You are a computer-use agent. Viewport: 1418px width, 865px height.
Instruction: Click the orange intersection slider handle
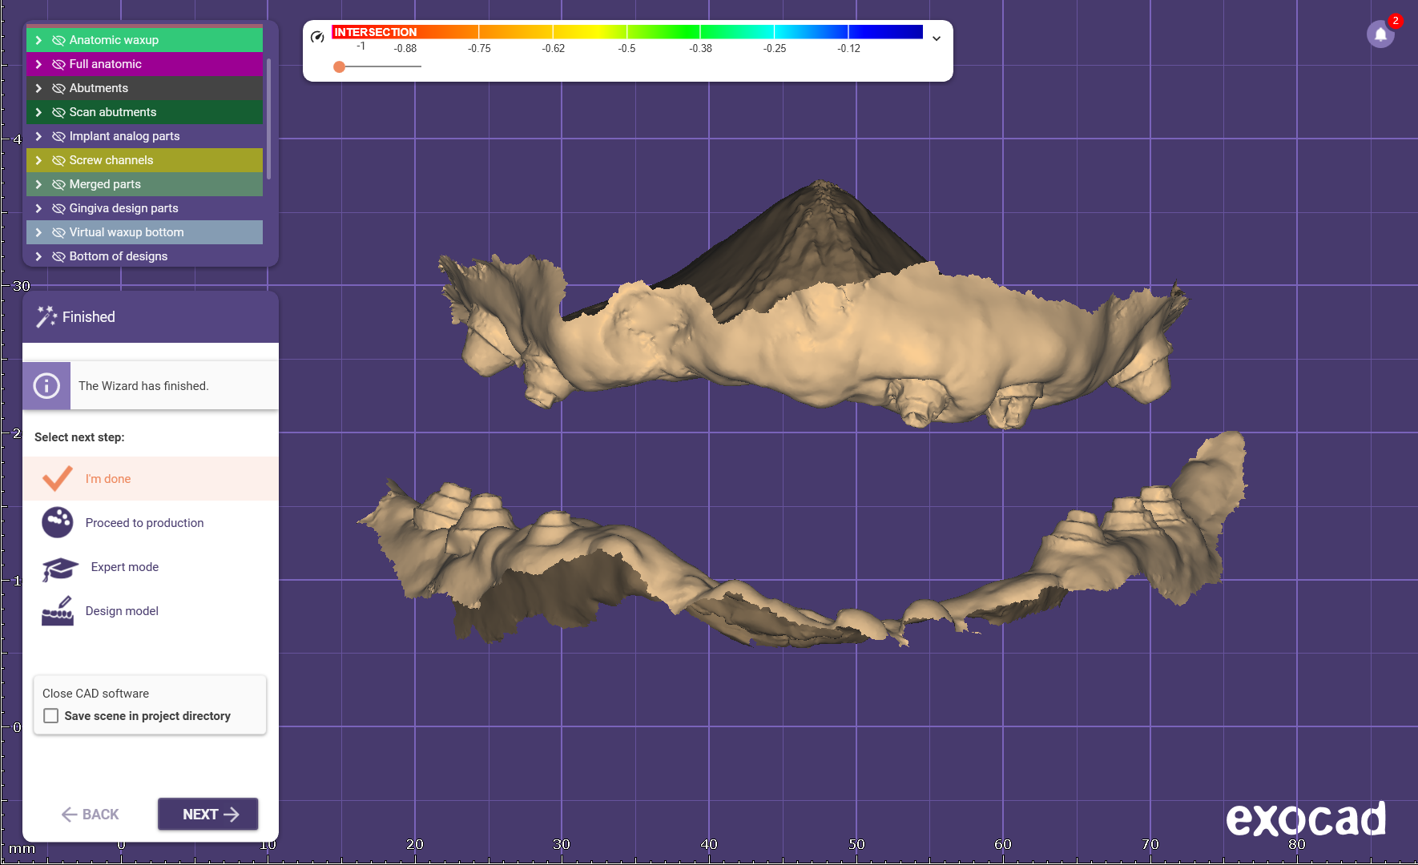tap(340, 66)
